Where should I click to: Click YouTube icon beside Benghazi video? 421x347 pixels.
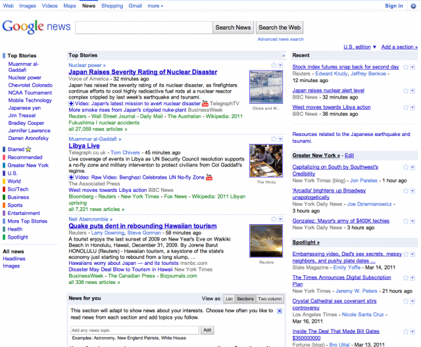pos(209,177)
